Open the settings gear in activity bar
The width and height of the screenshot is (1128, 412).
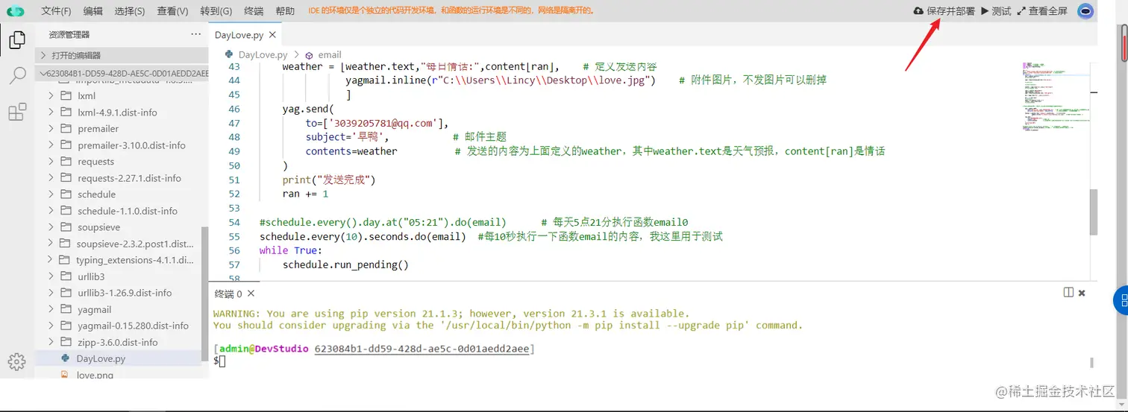(16, 362)
